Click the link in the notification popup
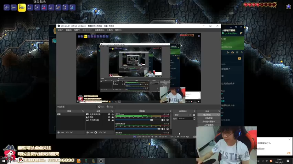The width and height of the screenshot is (293, 164). tap(261, 149)
